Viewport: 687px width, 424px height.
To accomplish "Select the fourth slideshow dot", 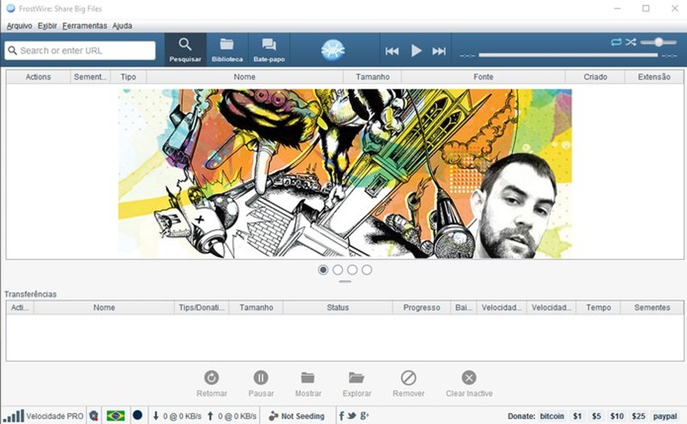I will pyautogui.click(x=367, y=270).
